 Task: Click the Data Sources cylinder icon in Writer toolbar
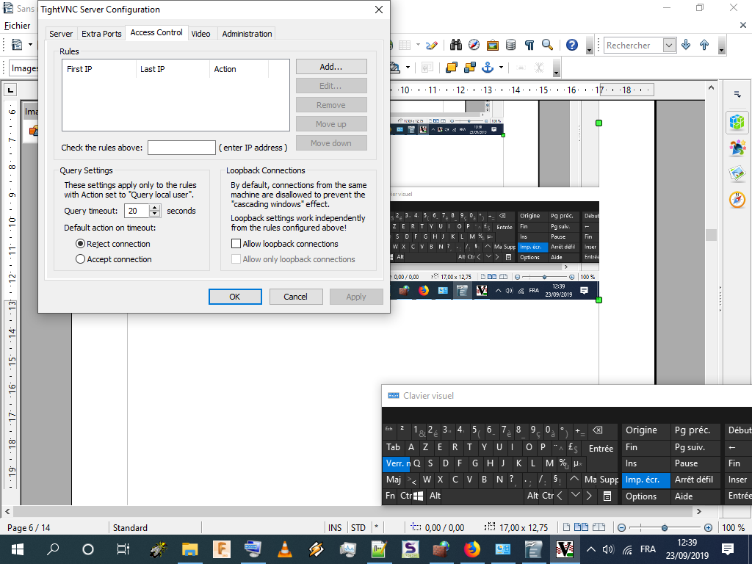(x=511, y=45)
